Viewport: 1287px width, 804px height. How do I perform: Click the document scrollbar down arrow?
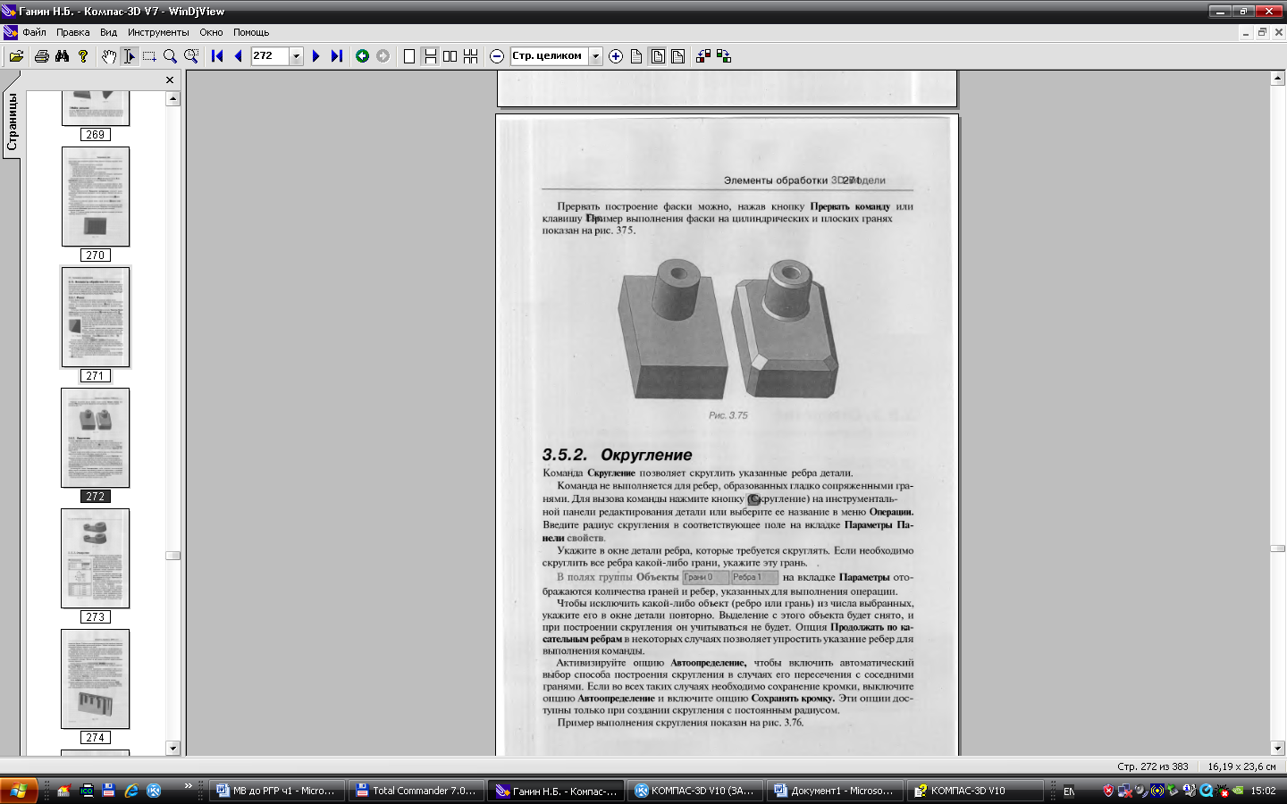(1277, 749)
